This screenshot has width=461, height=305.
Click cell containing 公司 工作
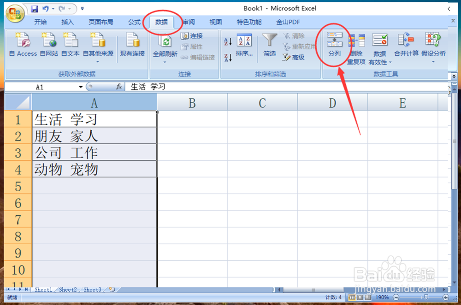95,153
